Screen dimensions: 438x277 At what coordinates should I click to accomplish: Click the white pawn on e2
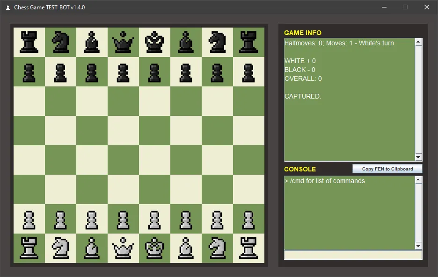click(154, 218)
